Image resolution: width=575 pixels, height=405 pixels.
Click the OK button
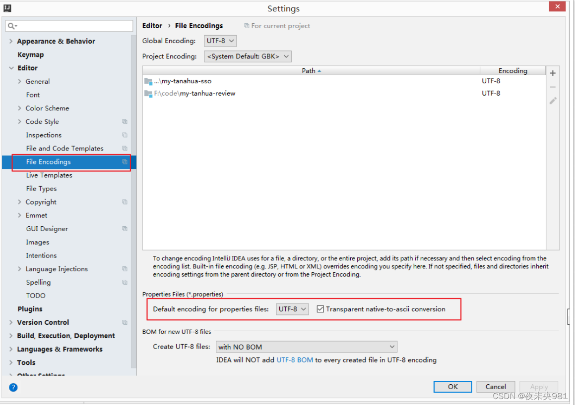[x=452, y=387]
